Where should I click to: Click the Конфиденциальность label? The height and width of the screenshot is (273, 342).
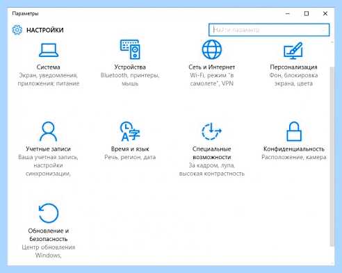click(x=294, y=149)
